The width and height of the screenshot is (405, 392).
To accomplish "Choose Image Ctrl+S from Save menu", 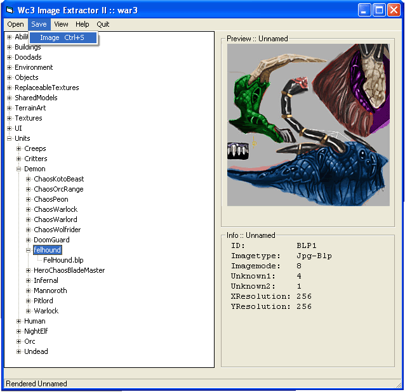I will [63, 37].
